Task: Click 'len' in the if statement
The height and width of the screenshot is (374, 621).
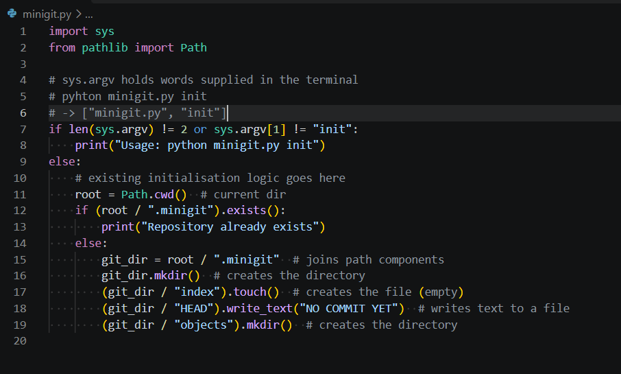Action: coord(78,129)
